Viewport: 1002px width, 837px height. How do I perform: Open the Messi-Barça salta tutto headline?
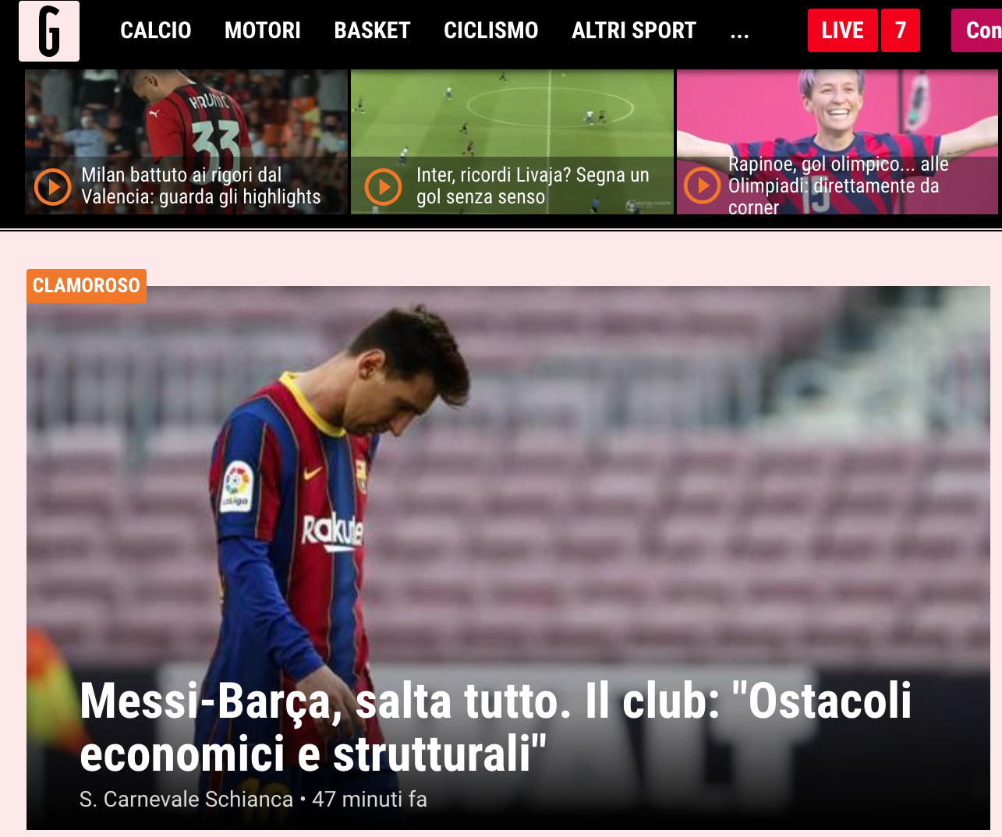[496, 727]
